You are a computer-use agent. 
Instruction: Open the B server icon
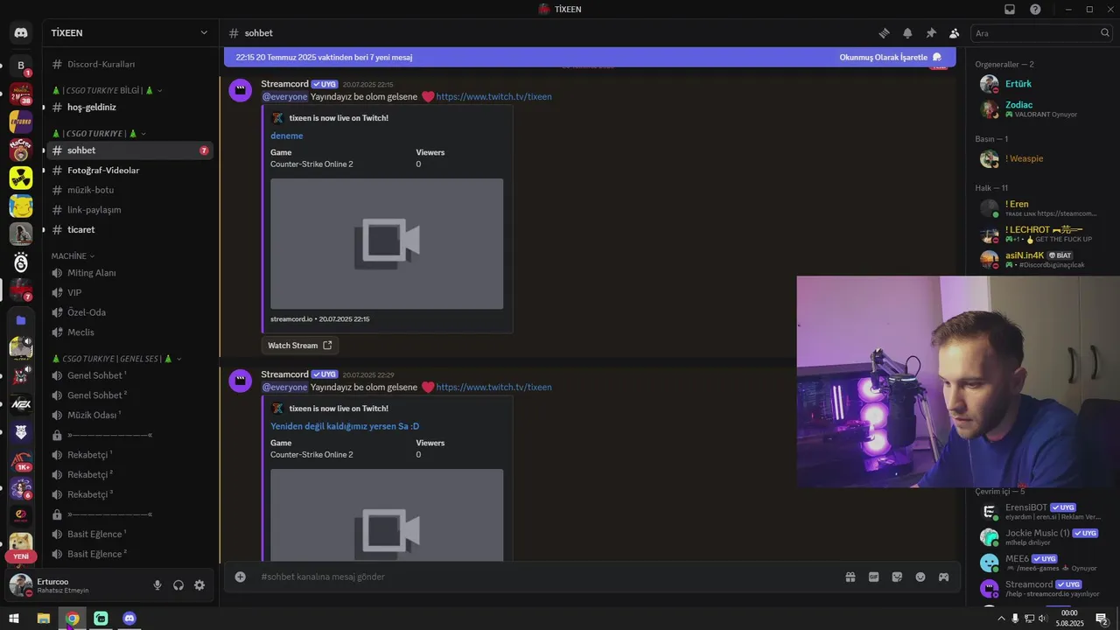pos(21,66)
